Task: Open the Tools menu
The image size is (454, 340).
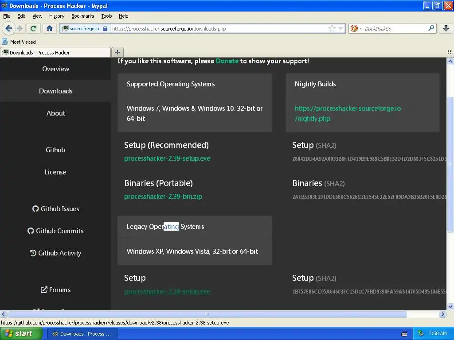Action: [x=106, y=16]
